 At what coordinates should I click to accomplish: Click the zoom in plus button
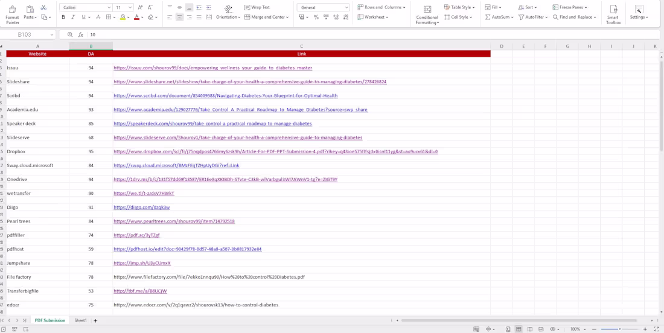(x=645, y=329)
